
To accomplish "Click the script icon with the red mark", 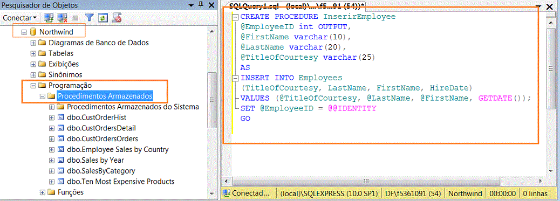I will 117,17.
